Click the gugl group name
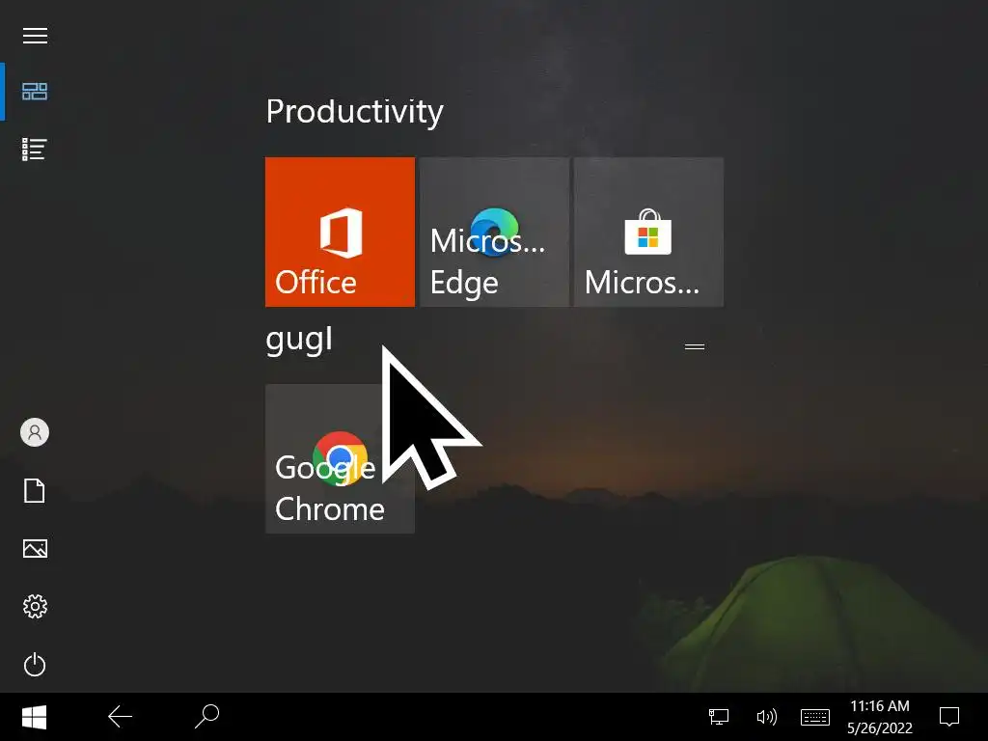 299,341
